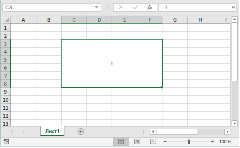Zoom in with the plus icon

[x=212, y=142]
